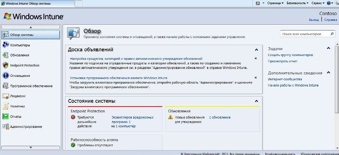339x155 pixels.
Task: Click the Программное обеспечение sidebar icon
Action: (5, 86)
